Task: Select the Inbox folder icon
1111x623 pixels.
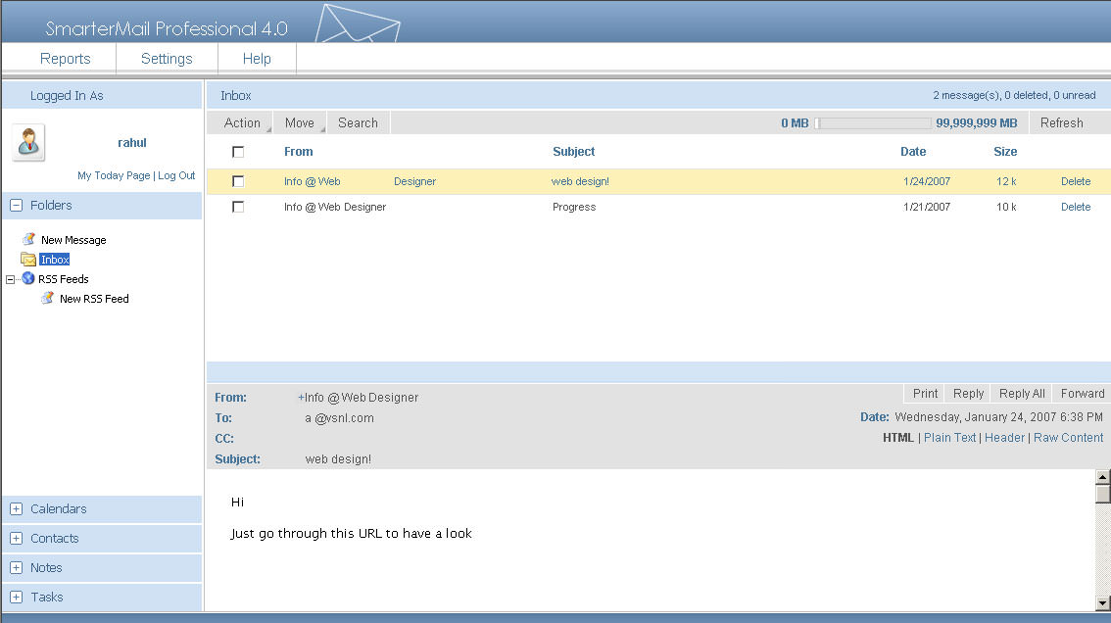Action: [x=27, y=259]
